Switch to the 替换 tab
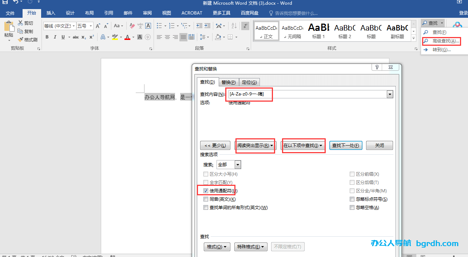468x257 pixels. 229,82
